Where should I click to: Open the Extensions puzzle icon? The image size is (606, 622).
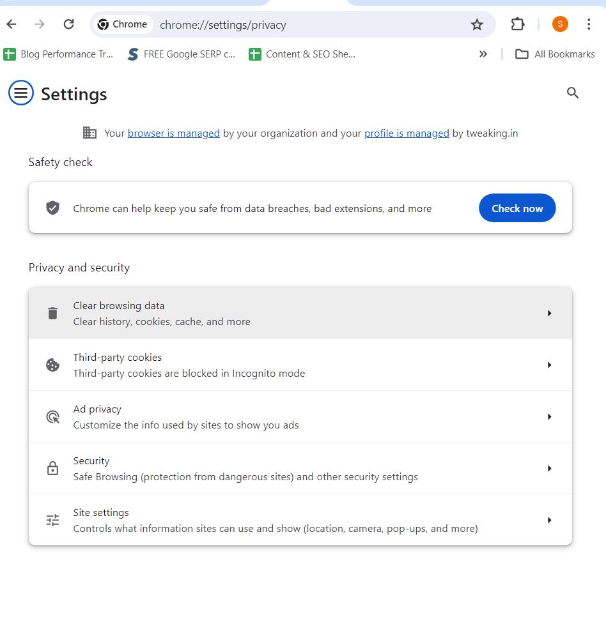(517, 24)
